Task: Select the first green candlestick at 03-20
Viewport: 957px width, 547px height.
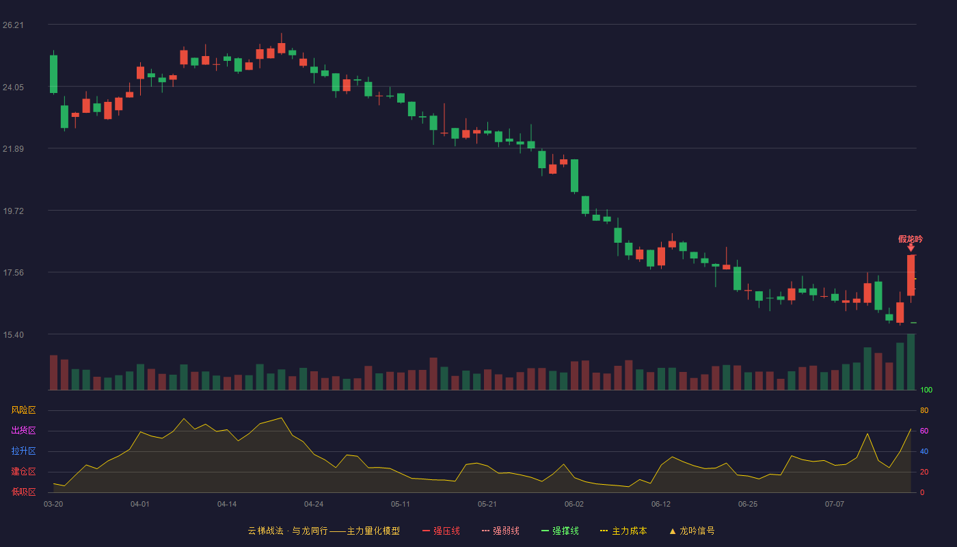Action: click(x=53, y=74)
